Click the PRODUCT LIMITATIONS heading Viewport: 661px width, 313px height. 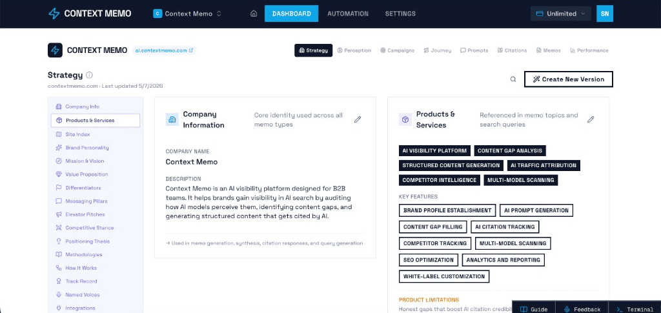click(429, 300)
